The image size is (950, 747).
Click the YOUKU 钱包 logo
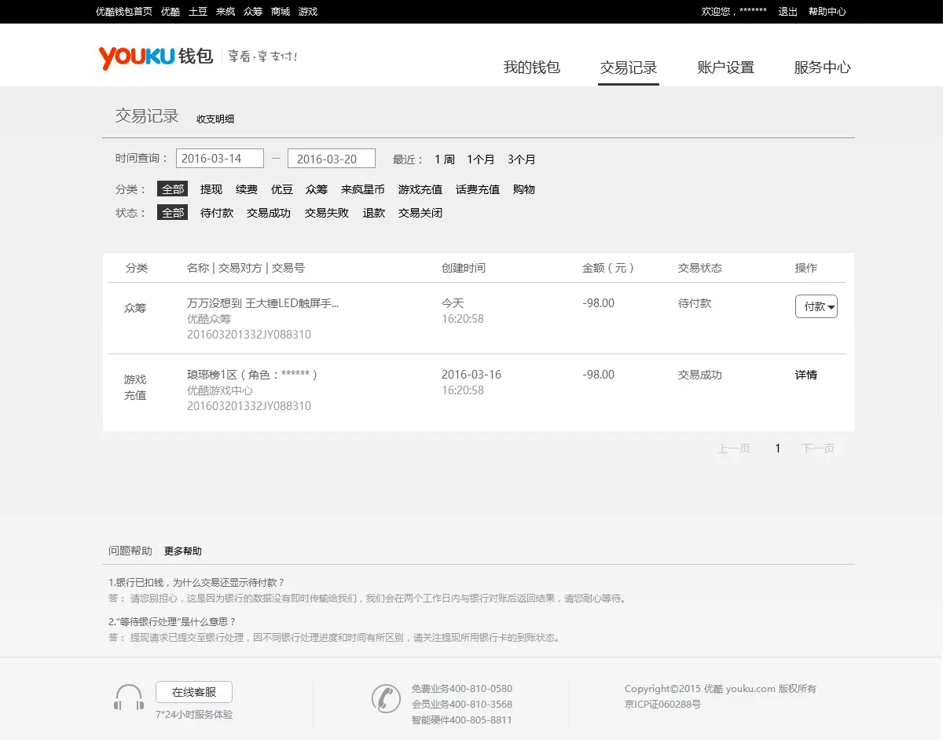[x=156, y=57]
